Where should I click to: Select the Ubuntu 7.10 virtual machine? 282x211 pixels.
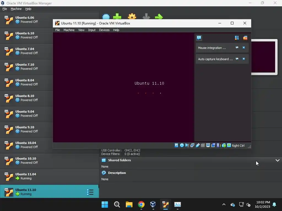[26, 67]
